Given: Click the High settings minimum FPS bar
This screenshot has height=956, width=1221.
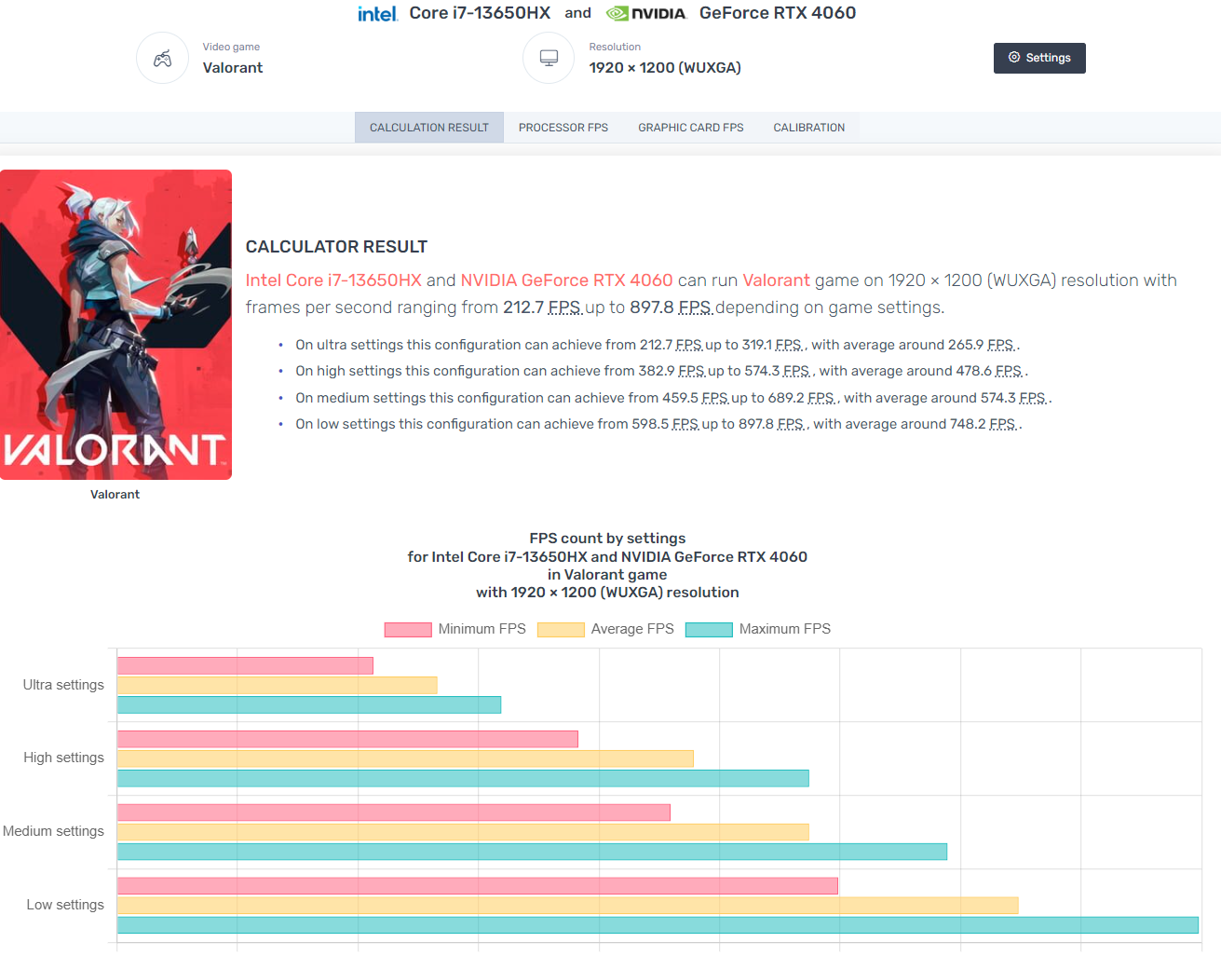Looking at the screenshot, I should (347, 739).
